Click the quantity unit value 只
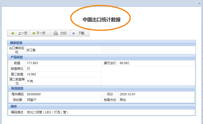Screen dimensions: 203x124 [28, 69]
